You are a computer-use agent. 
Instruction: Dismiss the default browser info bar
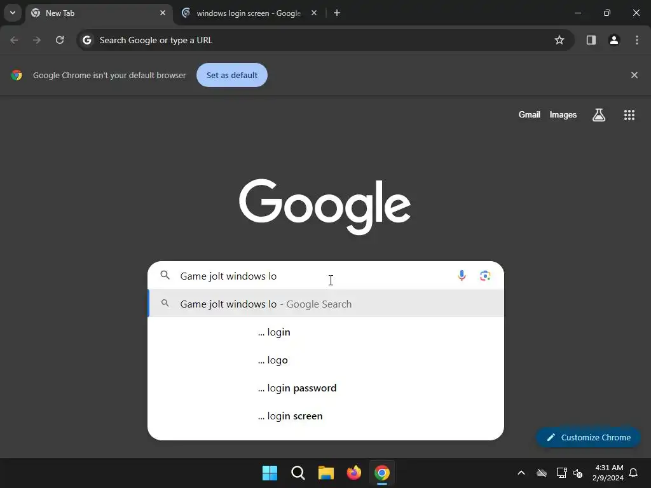[x=634, y=75]
